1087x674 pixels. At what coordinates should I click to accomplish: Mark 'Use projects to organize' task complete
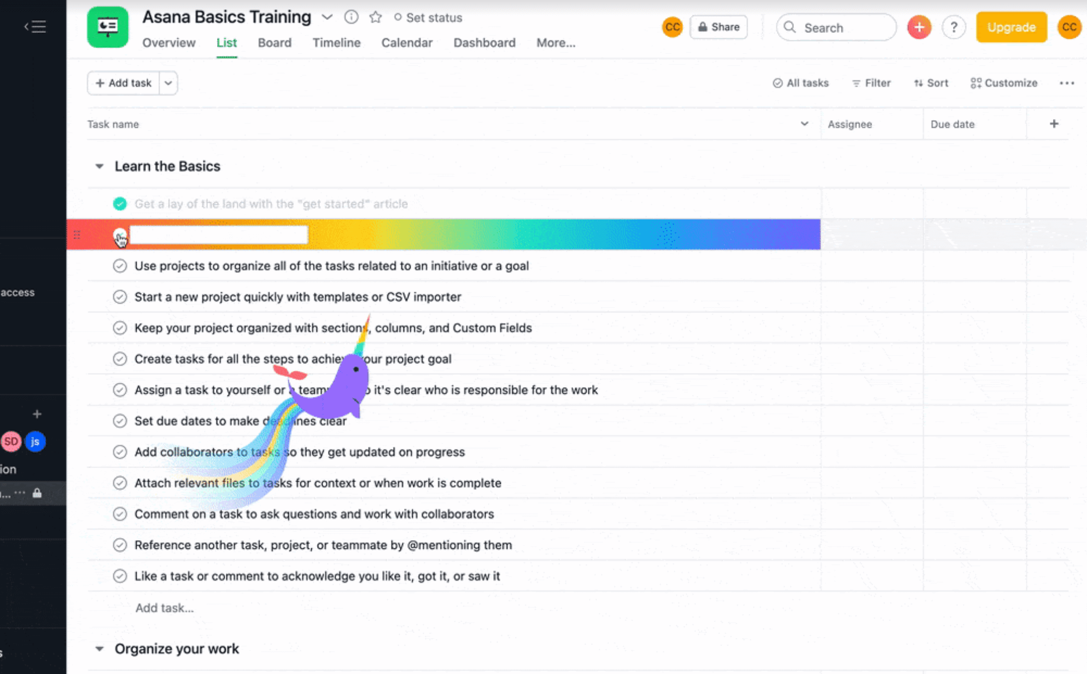pos(120,266)
